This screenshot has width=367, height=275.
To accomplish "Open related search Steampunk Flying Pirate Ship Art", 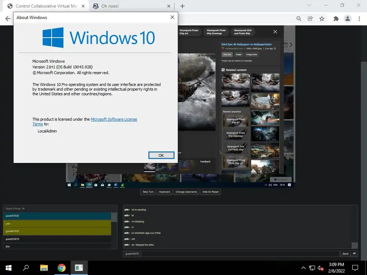I will tap(235, 162).
